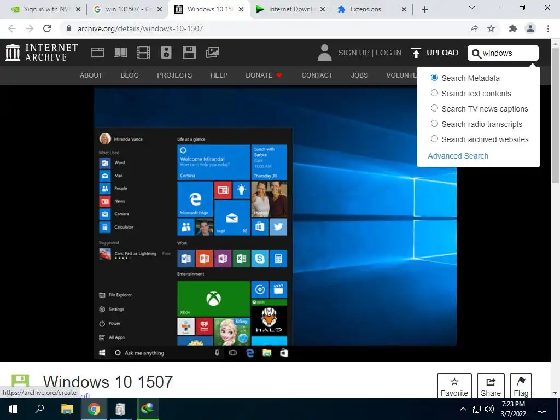Open the notification center icon
Image resolution: width=560 pixels, height=420 pixels.
click(542, 409)
